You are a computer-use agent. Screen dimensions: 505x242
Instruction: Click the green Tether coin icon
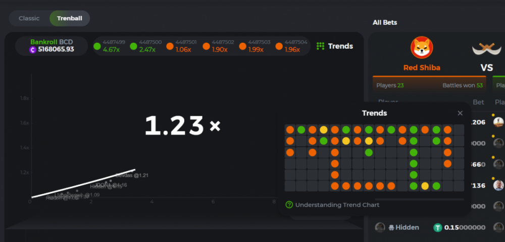click(438, 227)
